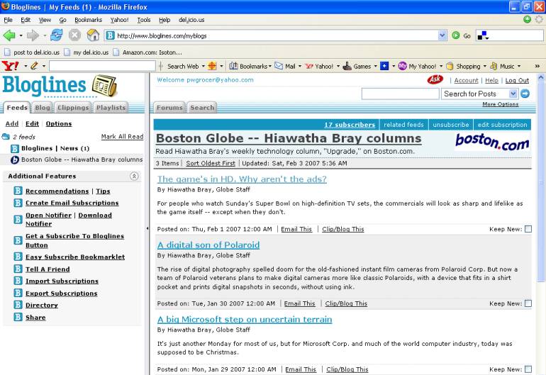Reload the page with the refresh icon
Viewport: 546px width, 375px height.
coord(56,35)
